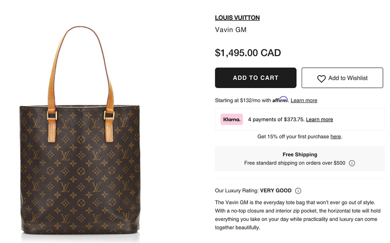
Task: Add the Vavin GM to Wishlist
Action: (342, 78)
